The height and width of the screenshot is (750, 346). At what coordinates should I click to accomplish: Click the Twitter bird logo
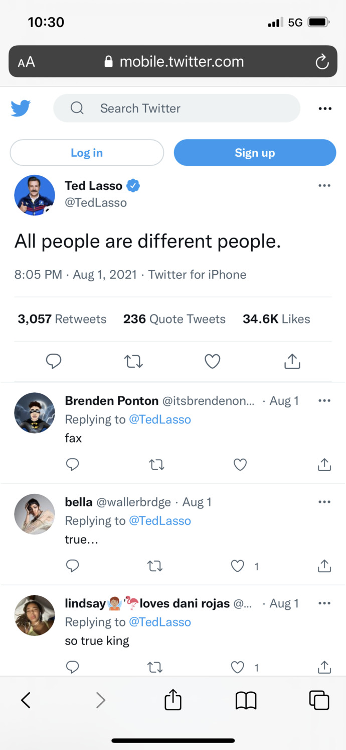click(x=21, y=108)
